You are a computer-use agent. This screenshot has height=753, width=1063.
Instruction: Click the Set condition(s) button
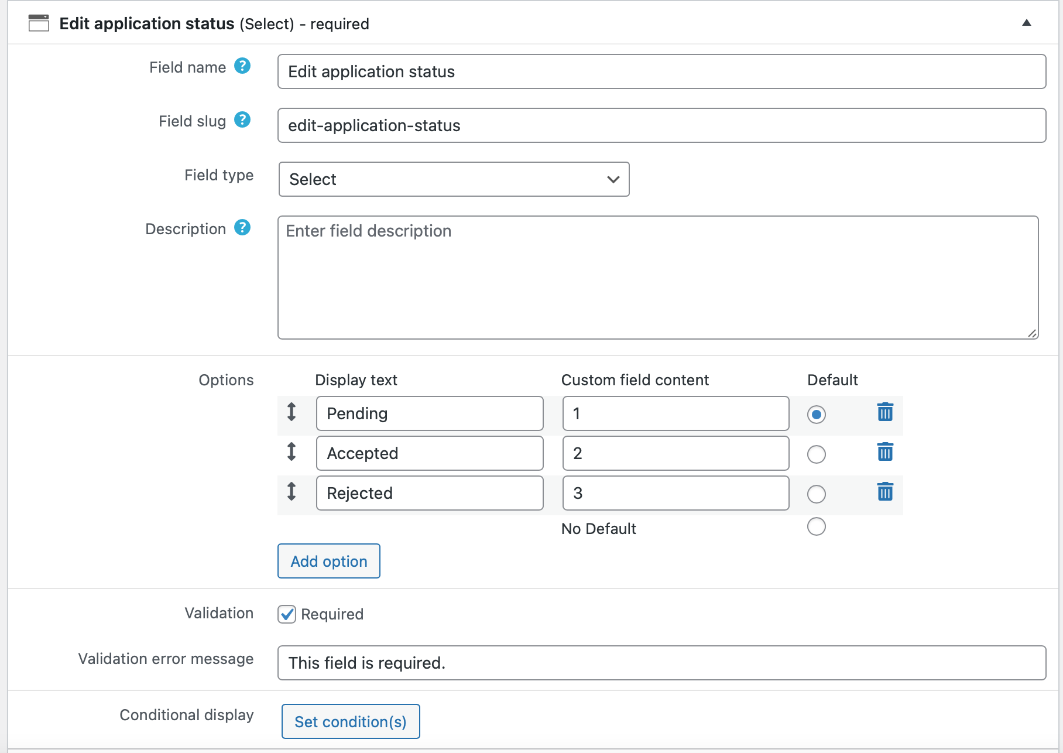[351, 721]
